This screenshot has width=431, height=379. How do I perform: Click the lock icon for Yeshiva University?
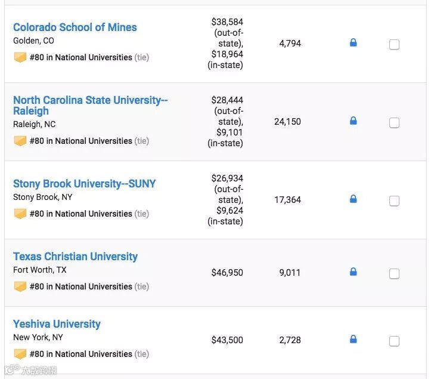[x=353, y=340]
